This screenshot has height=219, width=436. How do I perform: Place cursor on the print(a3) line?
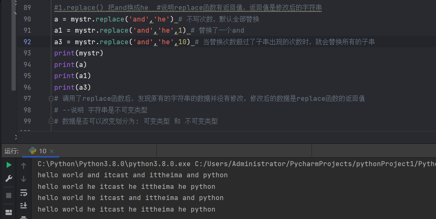pos(72,87)
